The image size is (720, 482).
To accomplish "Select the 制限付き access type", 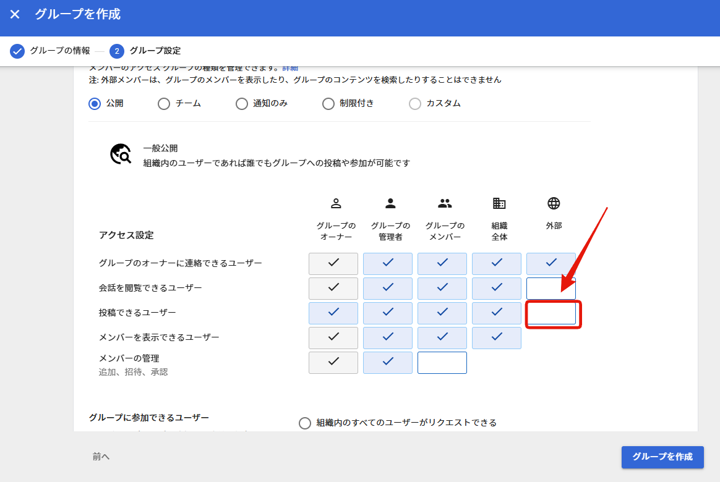I will click(328, 104).
